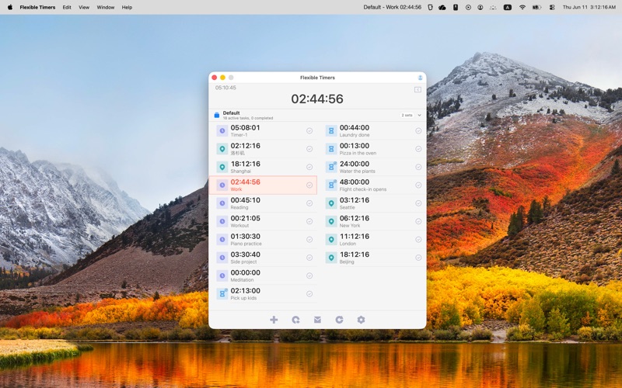Mark Pick up kids as completed

[x=309, y=294]
